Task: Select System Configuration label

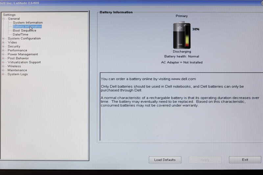Action: coord(24,38)
